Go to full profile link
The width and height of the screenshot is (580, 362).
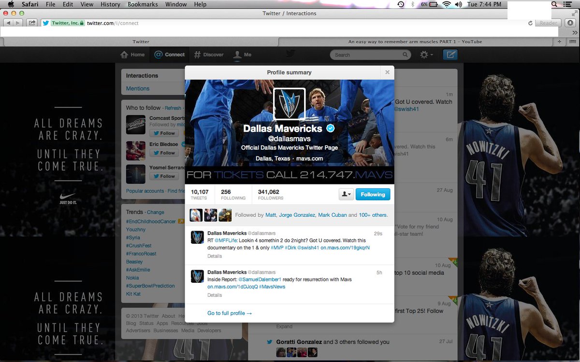pyautogui.click(x=230, y=313)
